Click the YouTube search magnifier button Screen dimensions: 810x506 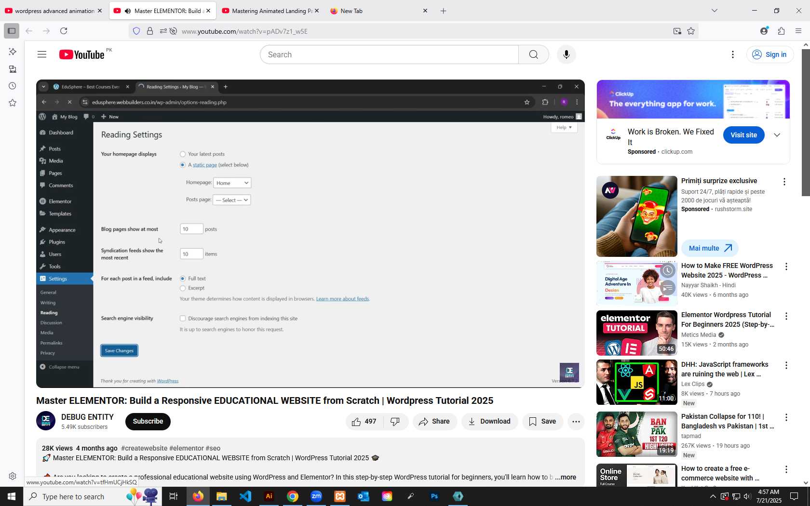pos(533,54)
